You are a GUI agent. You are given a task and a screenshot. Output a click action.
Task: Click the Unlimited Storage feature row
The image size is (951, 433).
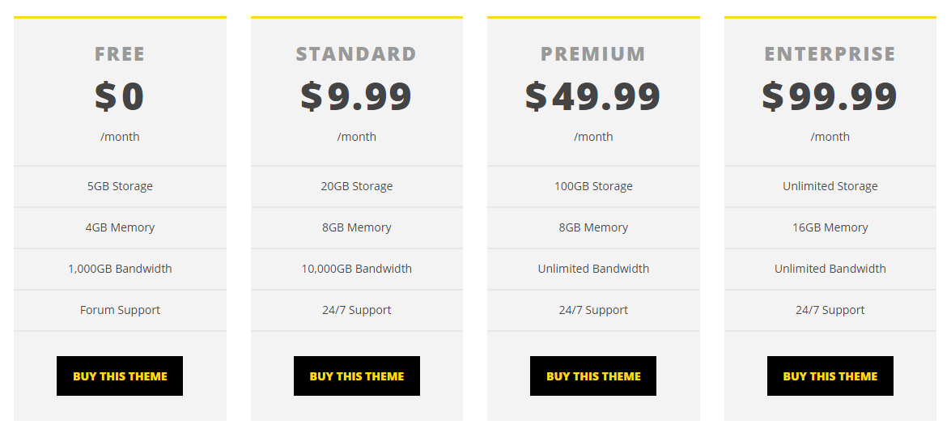coord(830,186)
